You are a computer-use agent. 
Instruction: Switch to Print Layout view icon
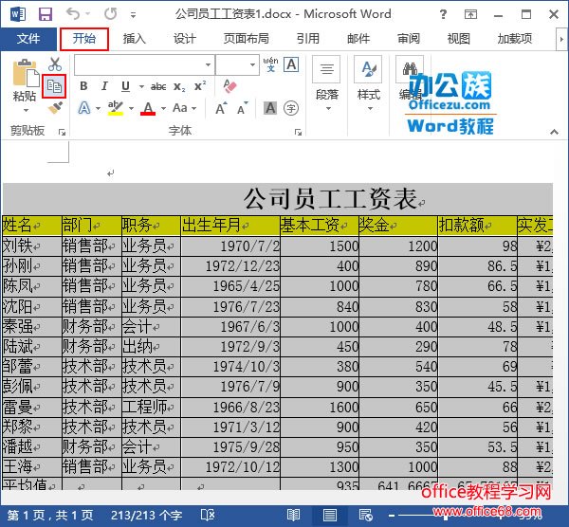click(x=329, y=515)
